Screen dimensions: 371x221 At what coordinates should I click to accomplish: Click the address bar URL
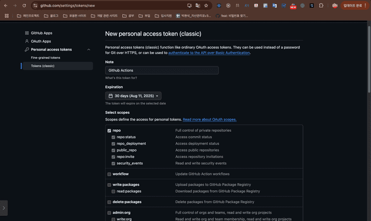pos(68,6)
